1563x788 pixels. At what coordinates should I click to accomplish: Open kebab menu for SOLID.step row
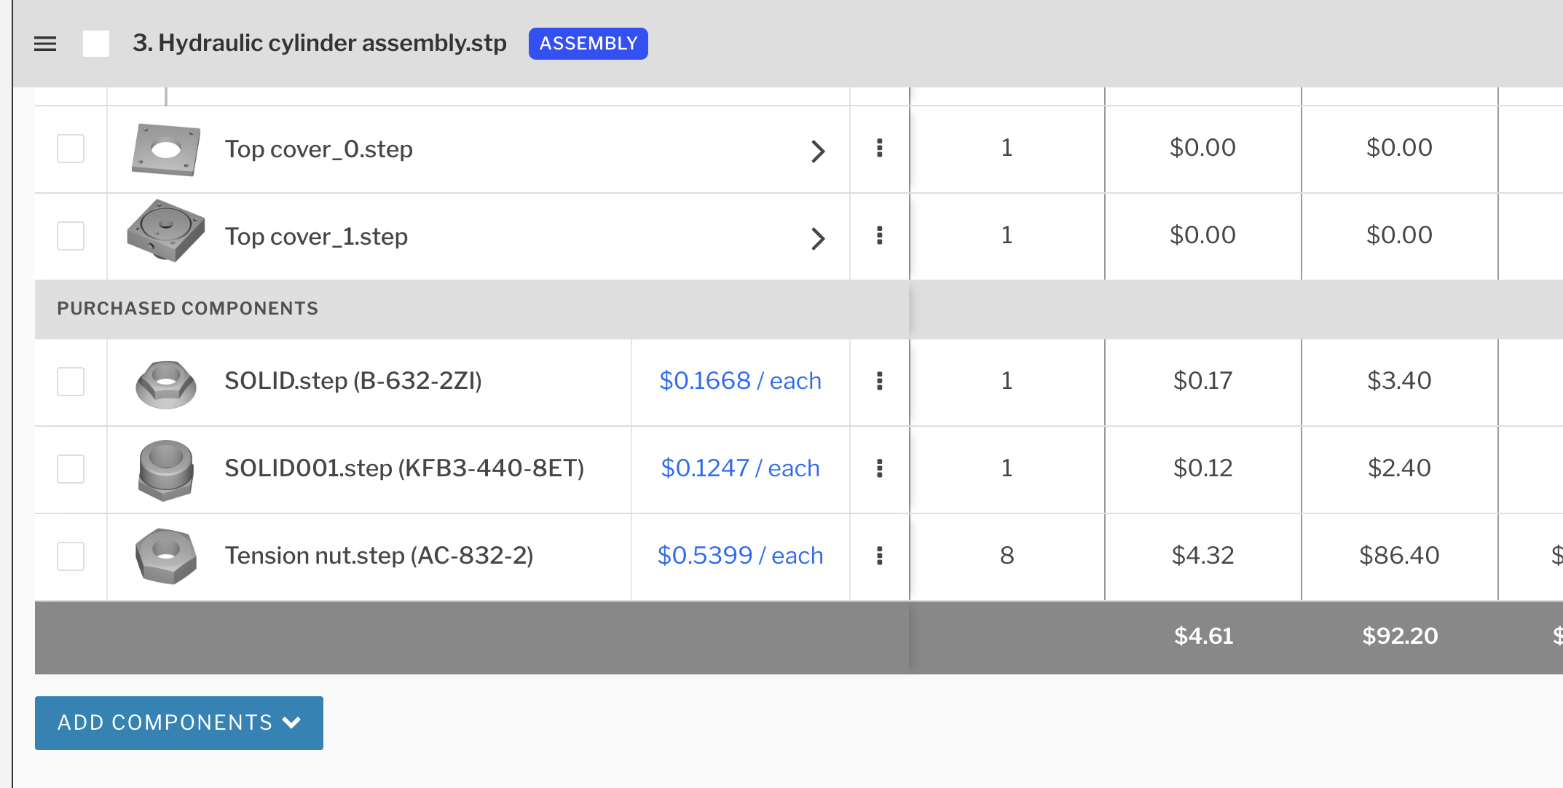(879, 381)
